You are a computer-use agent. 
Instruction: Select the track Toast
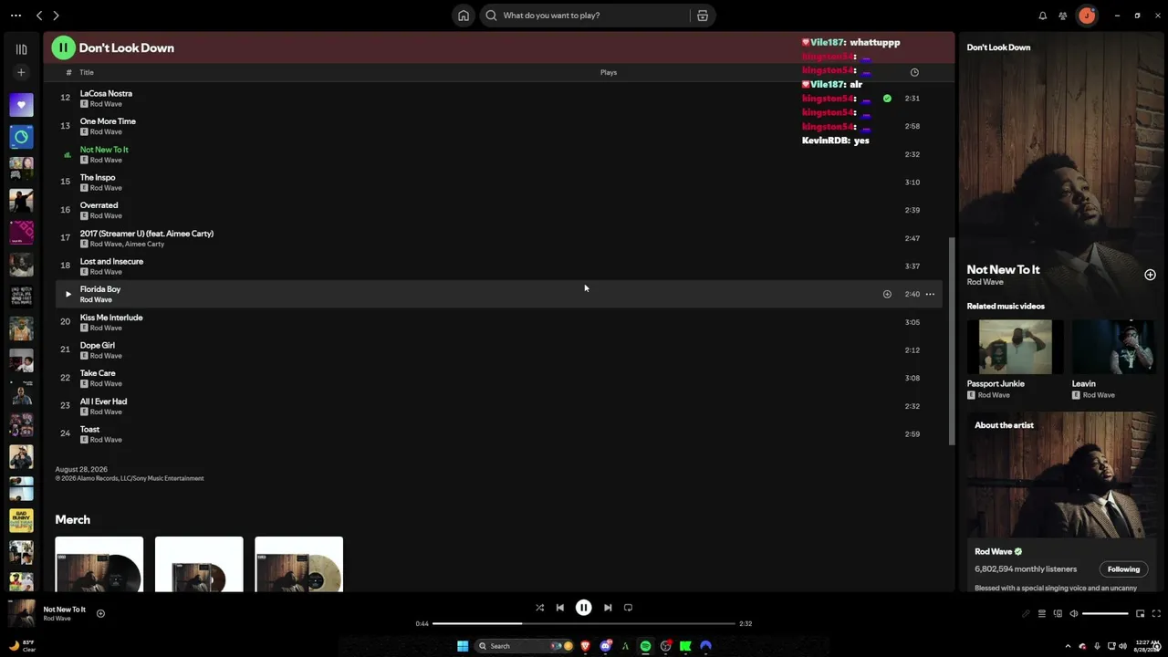(x=89, y=429)
